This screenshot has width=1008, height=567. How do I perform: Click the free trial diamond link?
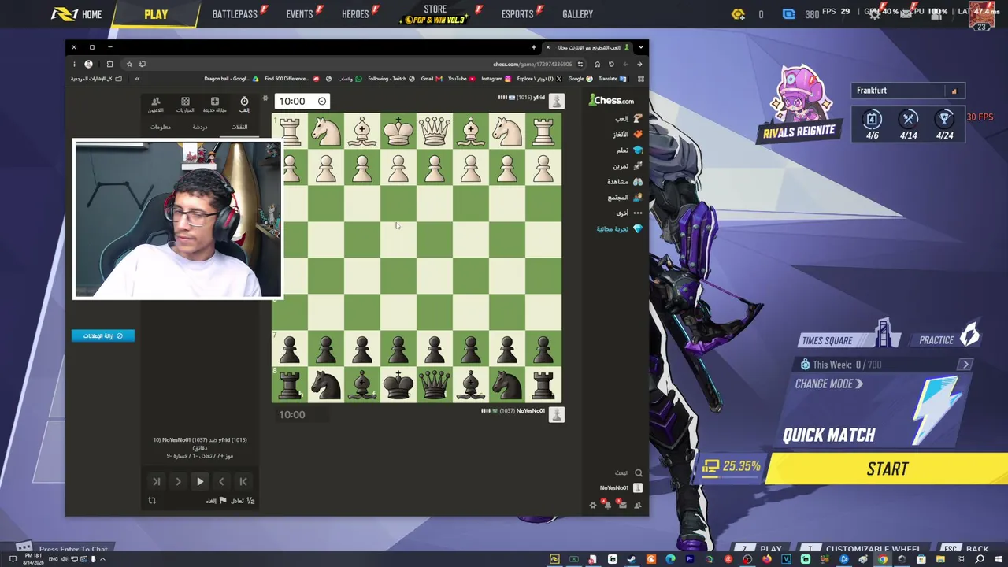click(619, 228)
